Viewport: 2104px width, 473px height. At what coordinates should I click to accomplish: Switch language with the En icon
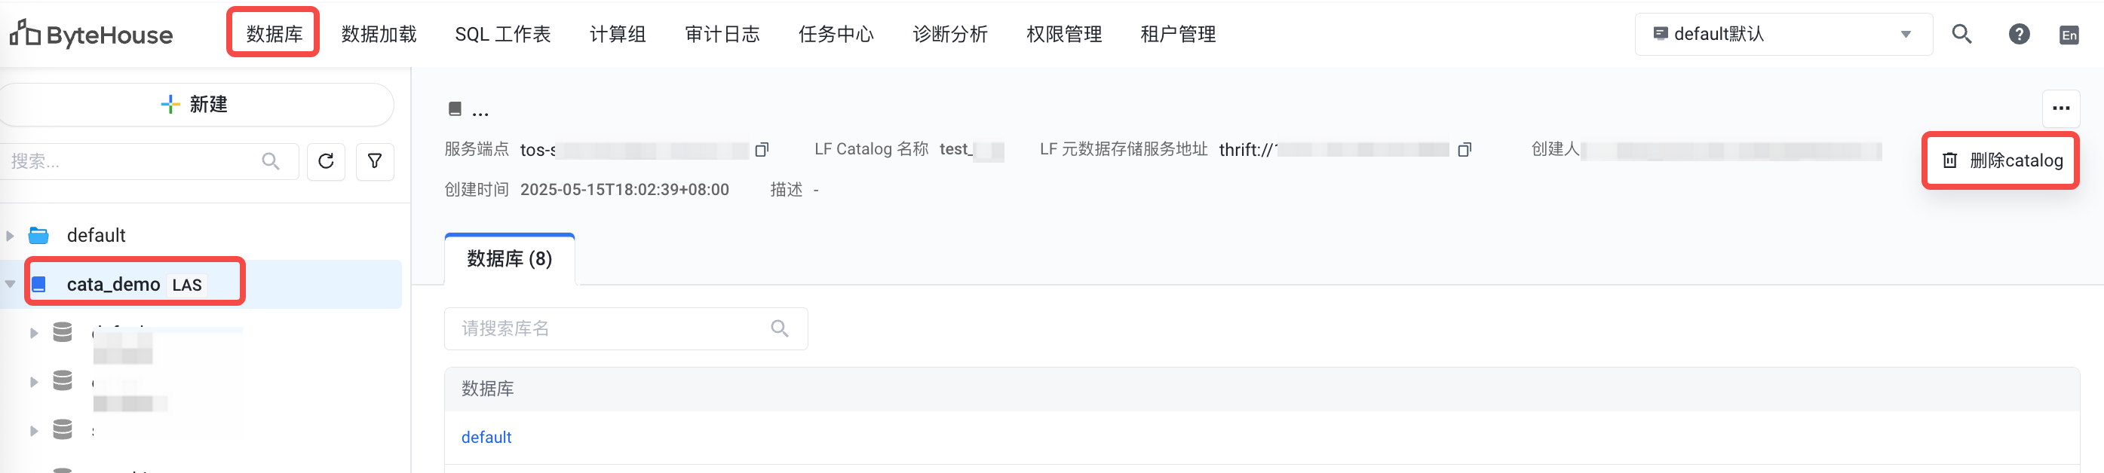point(2069,35)
